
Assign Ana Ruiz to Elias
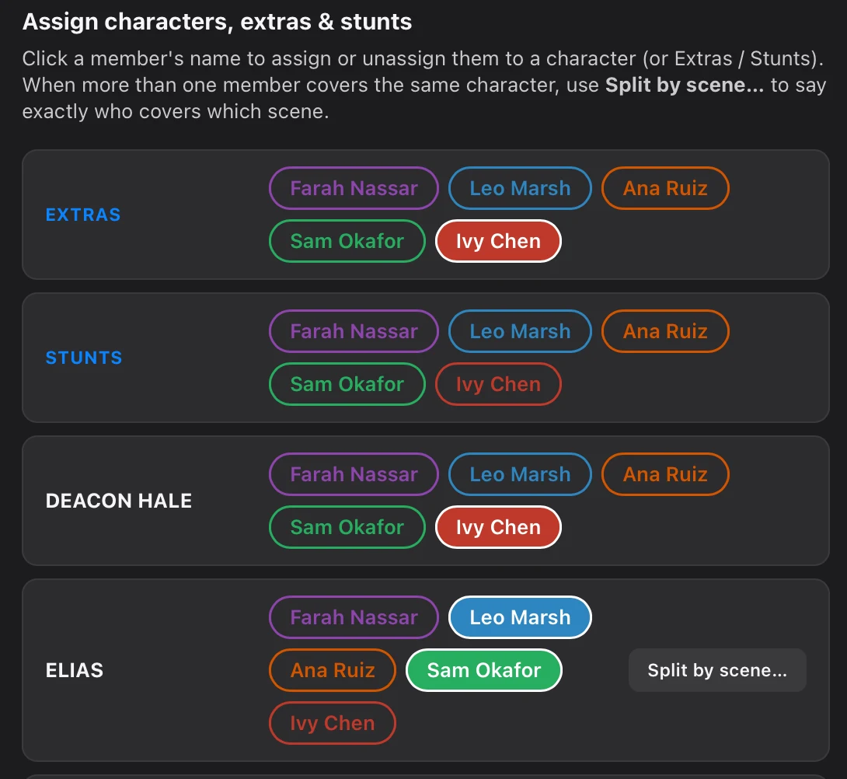pyautogui.click(x=333, y=670)
